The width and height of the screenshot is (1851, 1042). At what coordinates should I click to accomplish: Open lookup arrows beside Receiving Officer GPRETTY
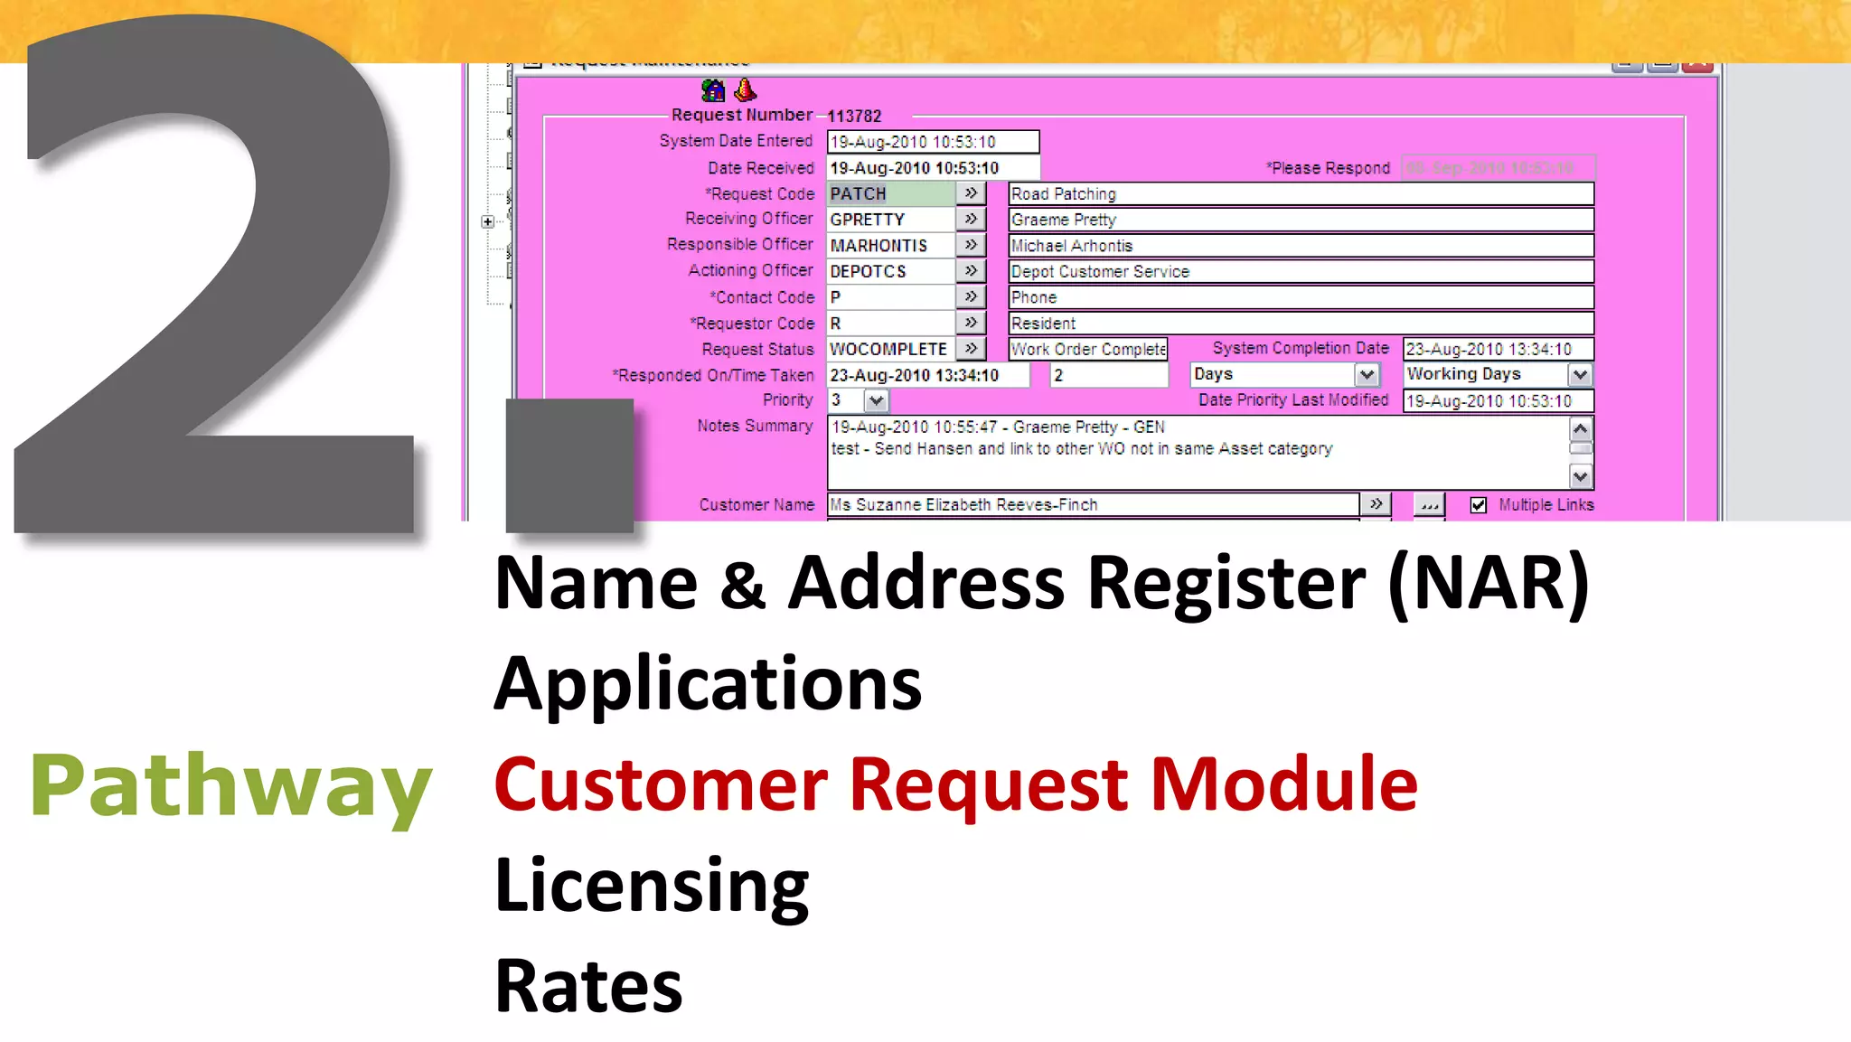pos(971,220)
